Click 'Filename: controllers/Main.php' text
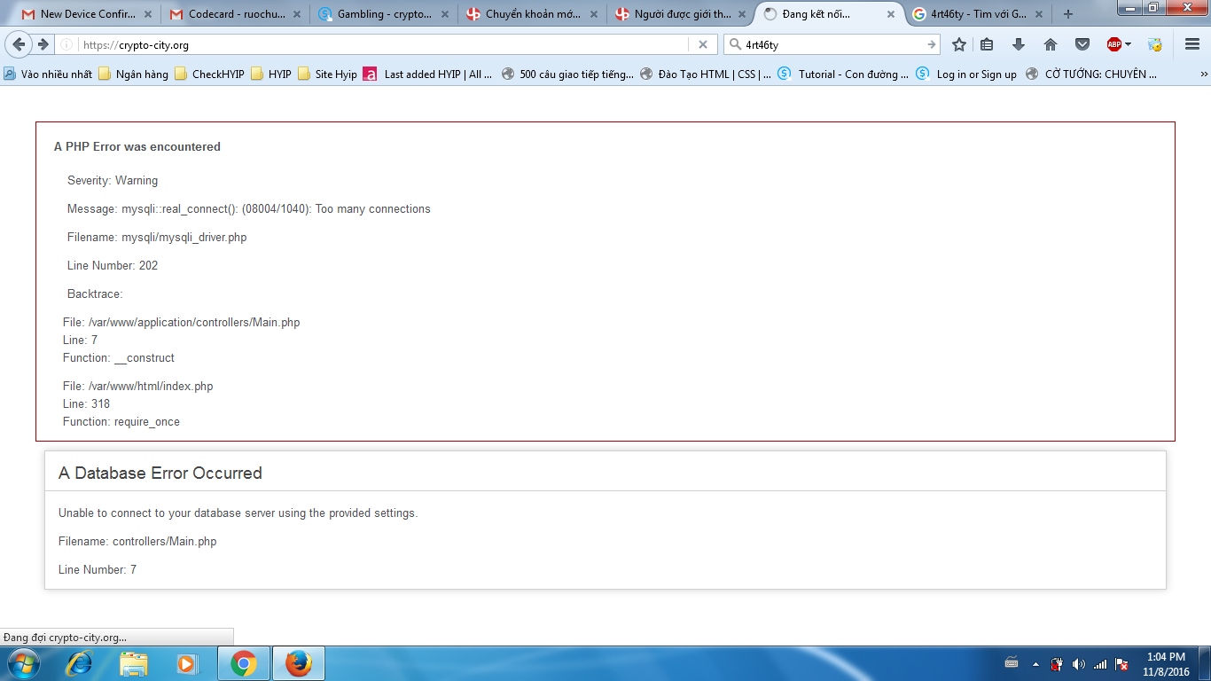 tap(137, 541)
